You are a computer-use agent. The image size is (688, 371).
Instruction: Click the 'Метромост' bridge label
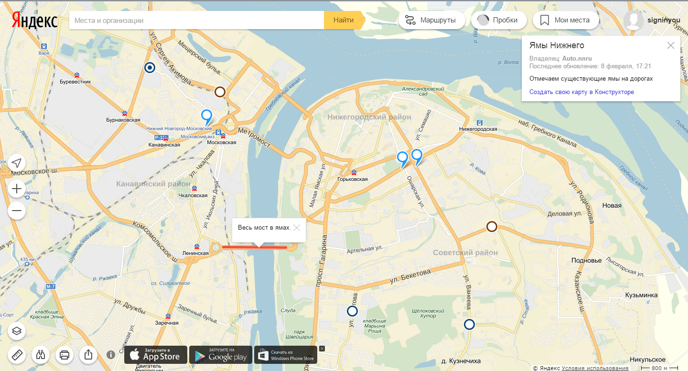pos(254,137)
